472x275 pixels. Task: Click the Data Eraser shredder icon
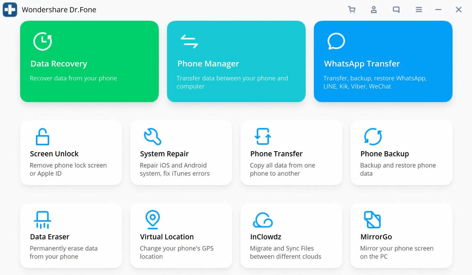[x=42, y=220]
